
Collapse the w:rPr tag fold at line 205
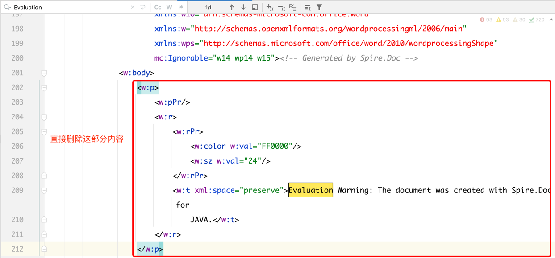(44, 132)
